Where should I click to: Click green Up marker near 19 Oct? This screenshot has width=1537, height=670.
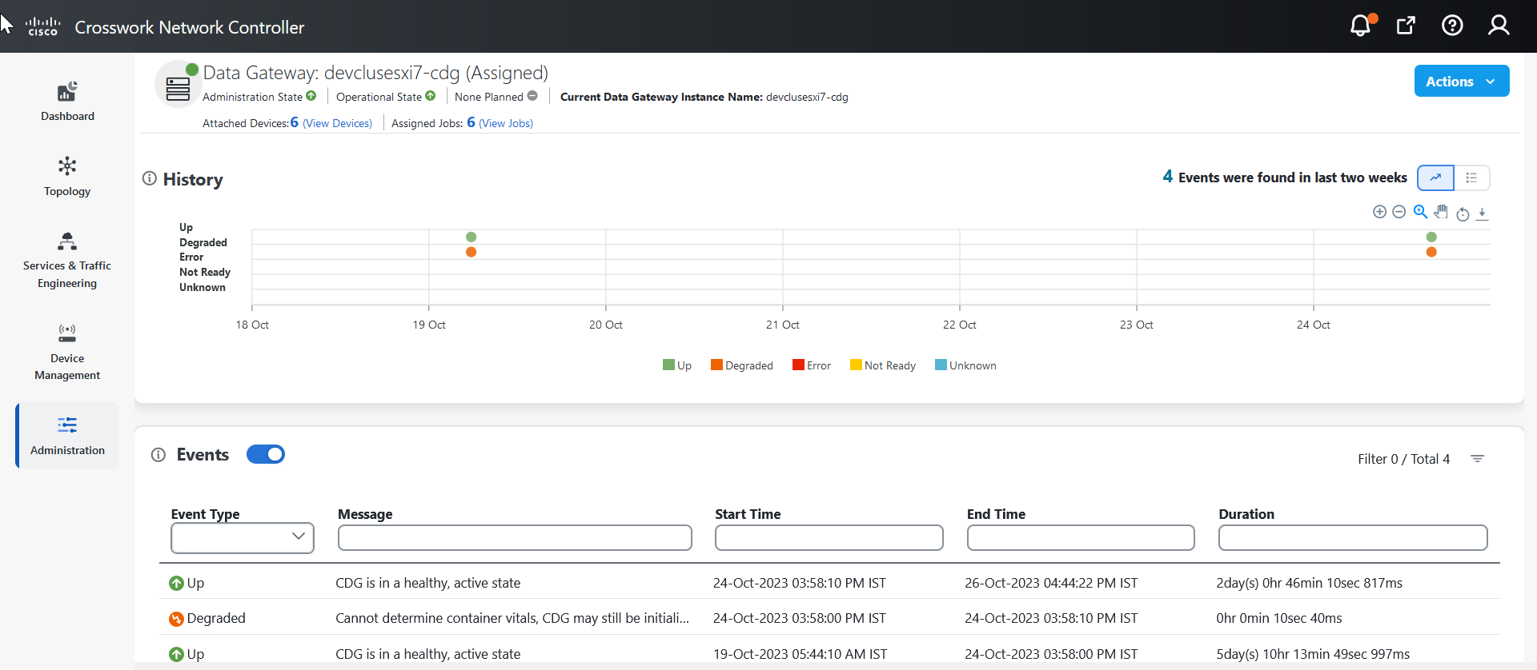pyautogui.click(x=472, y=237)
